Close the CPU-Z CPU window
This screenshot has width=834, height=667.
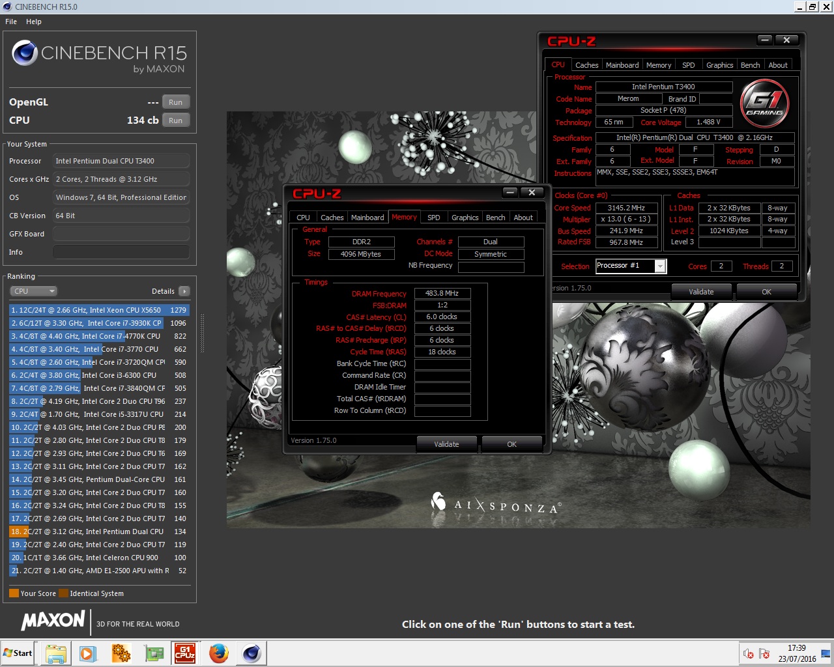pos(787,40)
